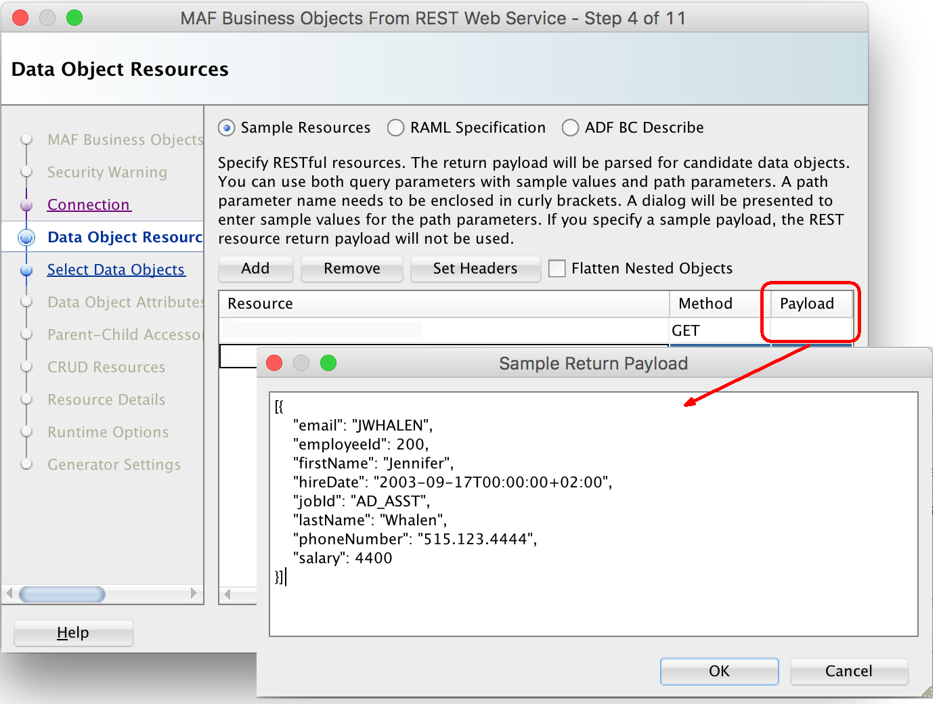This screenshot has width=939, height=704.
Task: Click the Data Object Attributes step
Action: [125, 302]
